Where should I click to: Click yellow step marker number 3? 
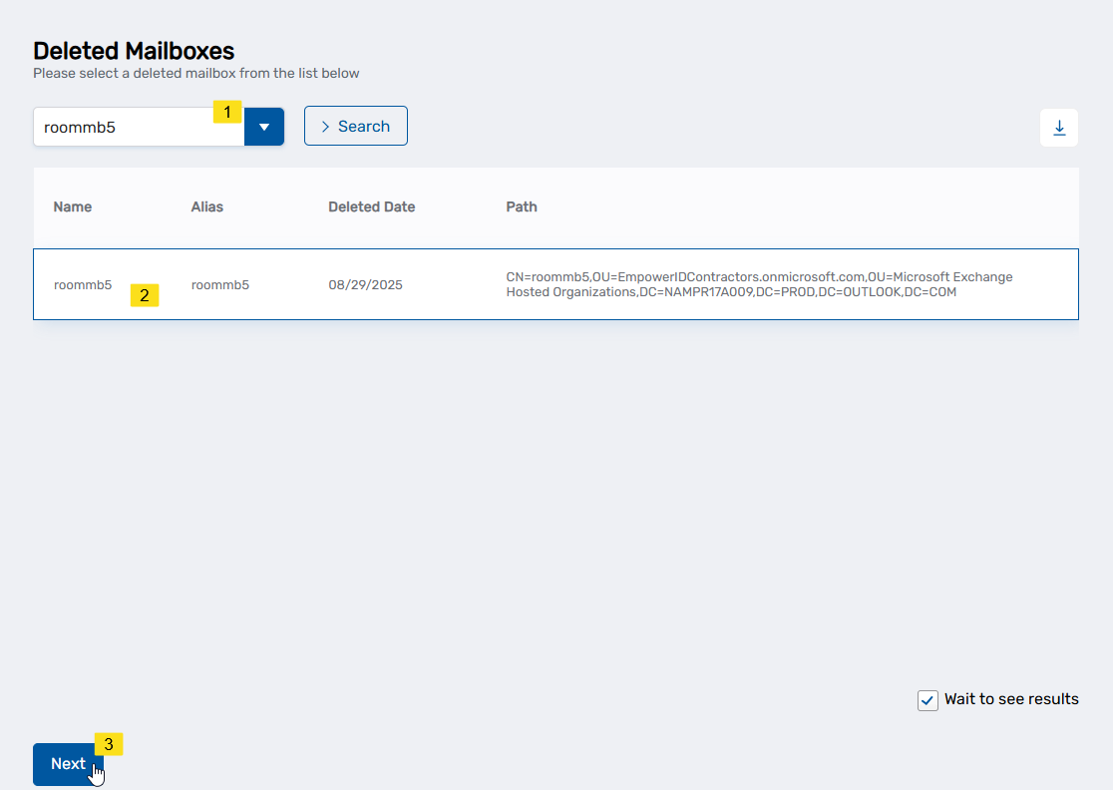point(109,744)
